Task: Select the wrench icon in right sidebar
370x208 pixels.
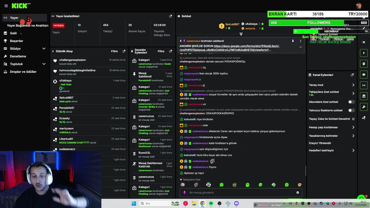Action: [364, 106]
